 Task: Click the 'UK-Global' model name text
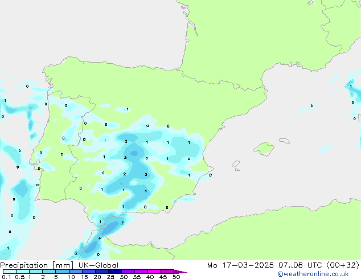point(99,265)
